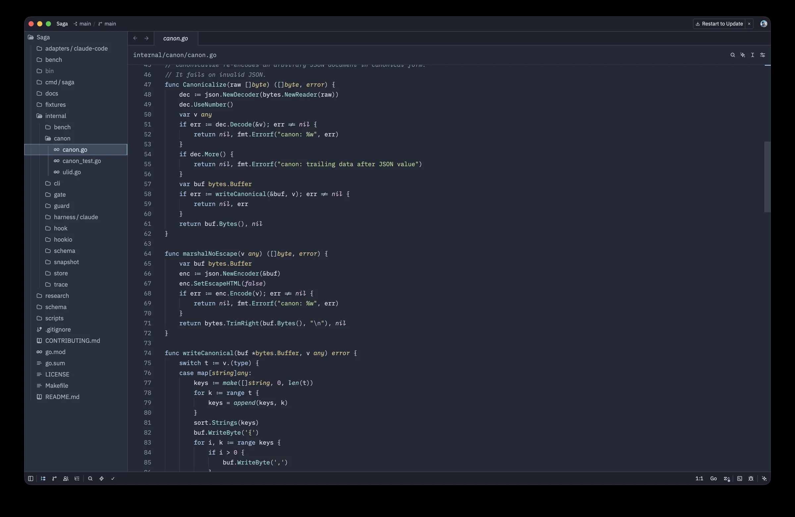Screen dimensions: 795x517
Task: Open the user avatar menu
Action: 764,24
